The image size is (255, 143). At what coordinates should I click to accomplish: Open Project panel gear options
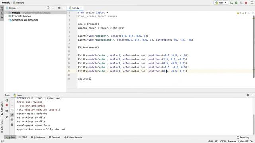coord(59,8)
